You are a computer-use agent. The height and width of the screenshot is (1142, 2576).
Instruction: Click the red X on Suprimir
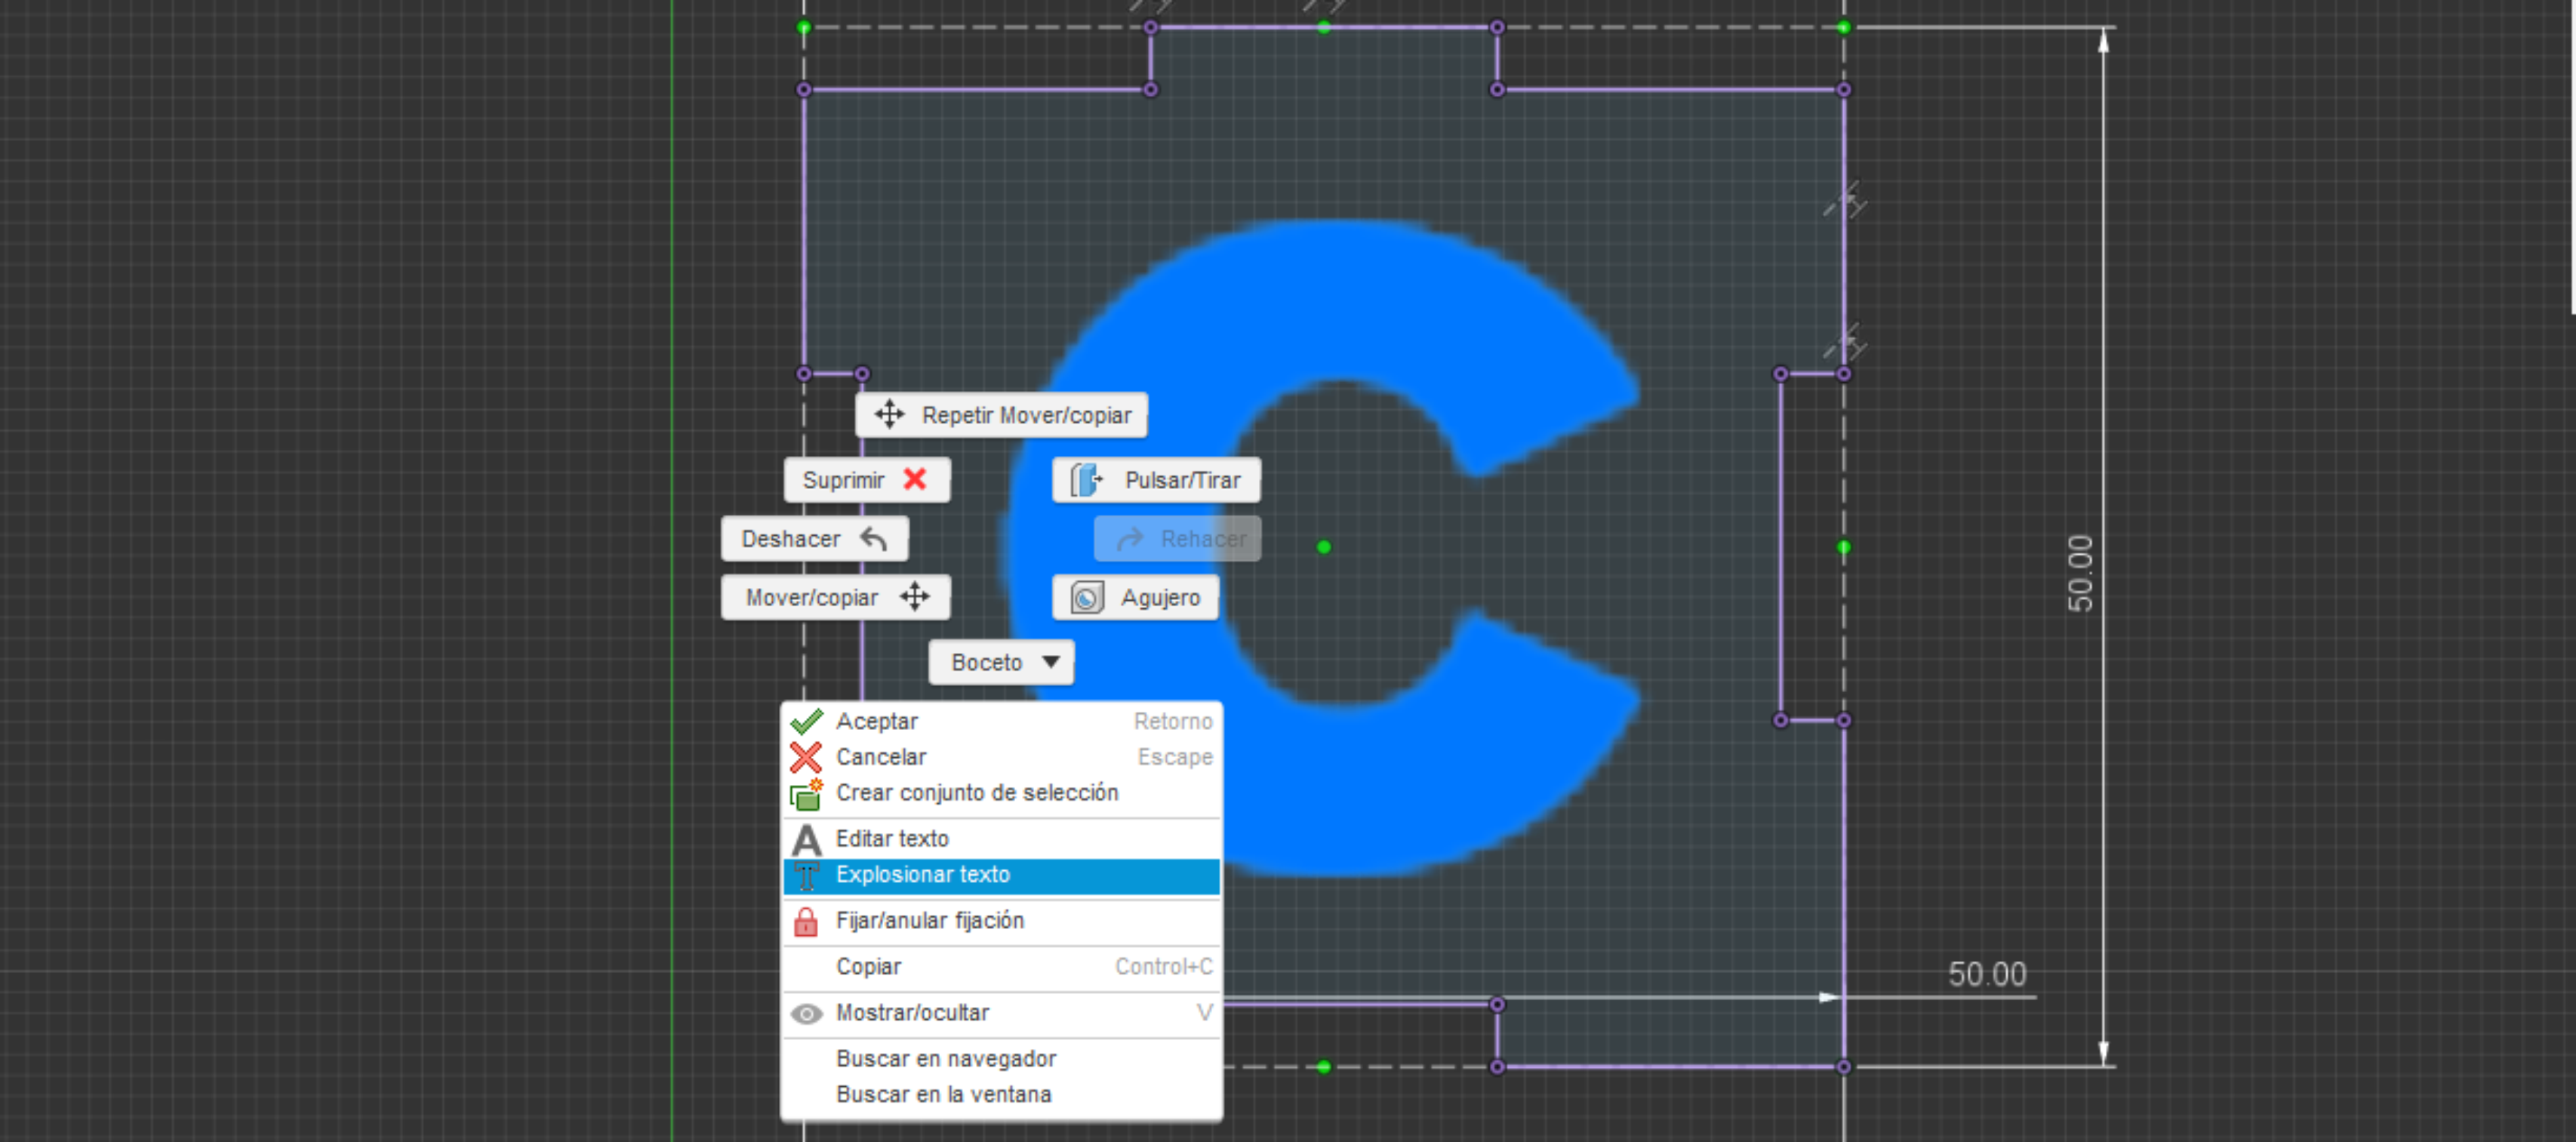[914, 479]
